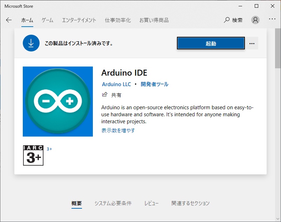
Task: Go back using the back arrow
Action: tap(9, 20)
